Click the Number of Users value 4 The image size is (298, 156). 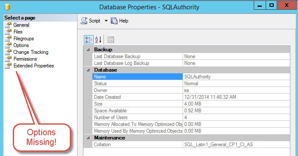pyautogui.click(x=186, y=117)
